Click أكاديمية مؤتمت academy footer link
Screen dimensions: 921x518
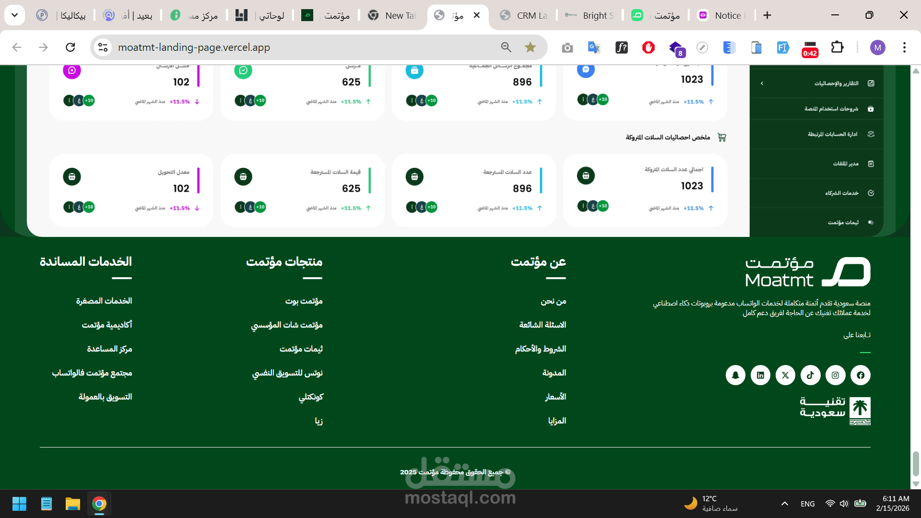coord(106,325)
